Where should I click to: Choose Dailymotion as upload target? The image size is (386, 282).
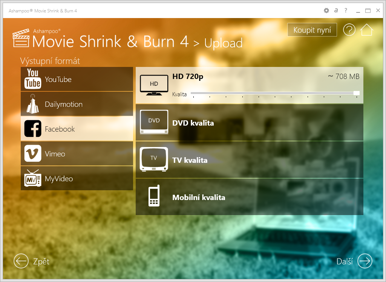[77, 104]
